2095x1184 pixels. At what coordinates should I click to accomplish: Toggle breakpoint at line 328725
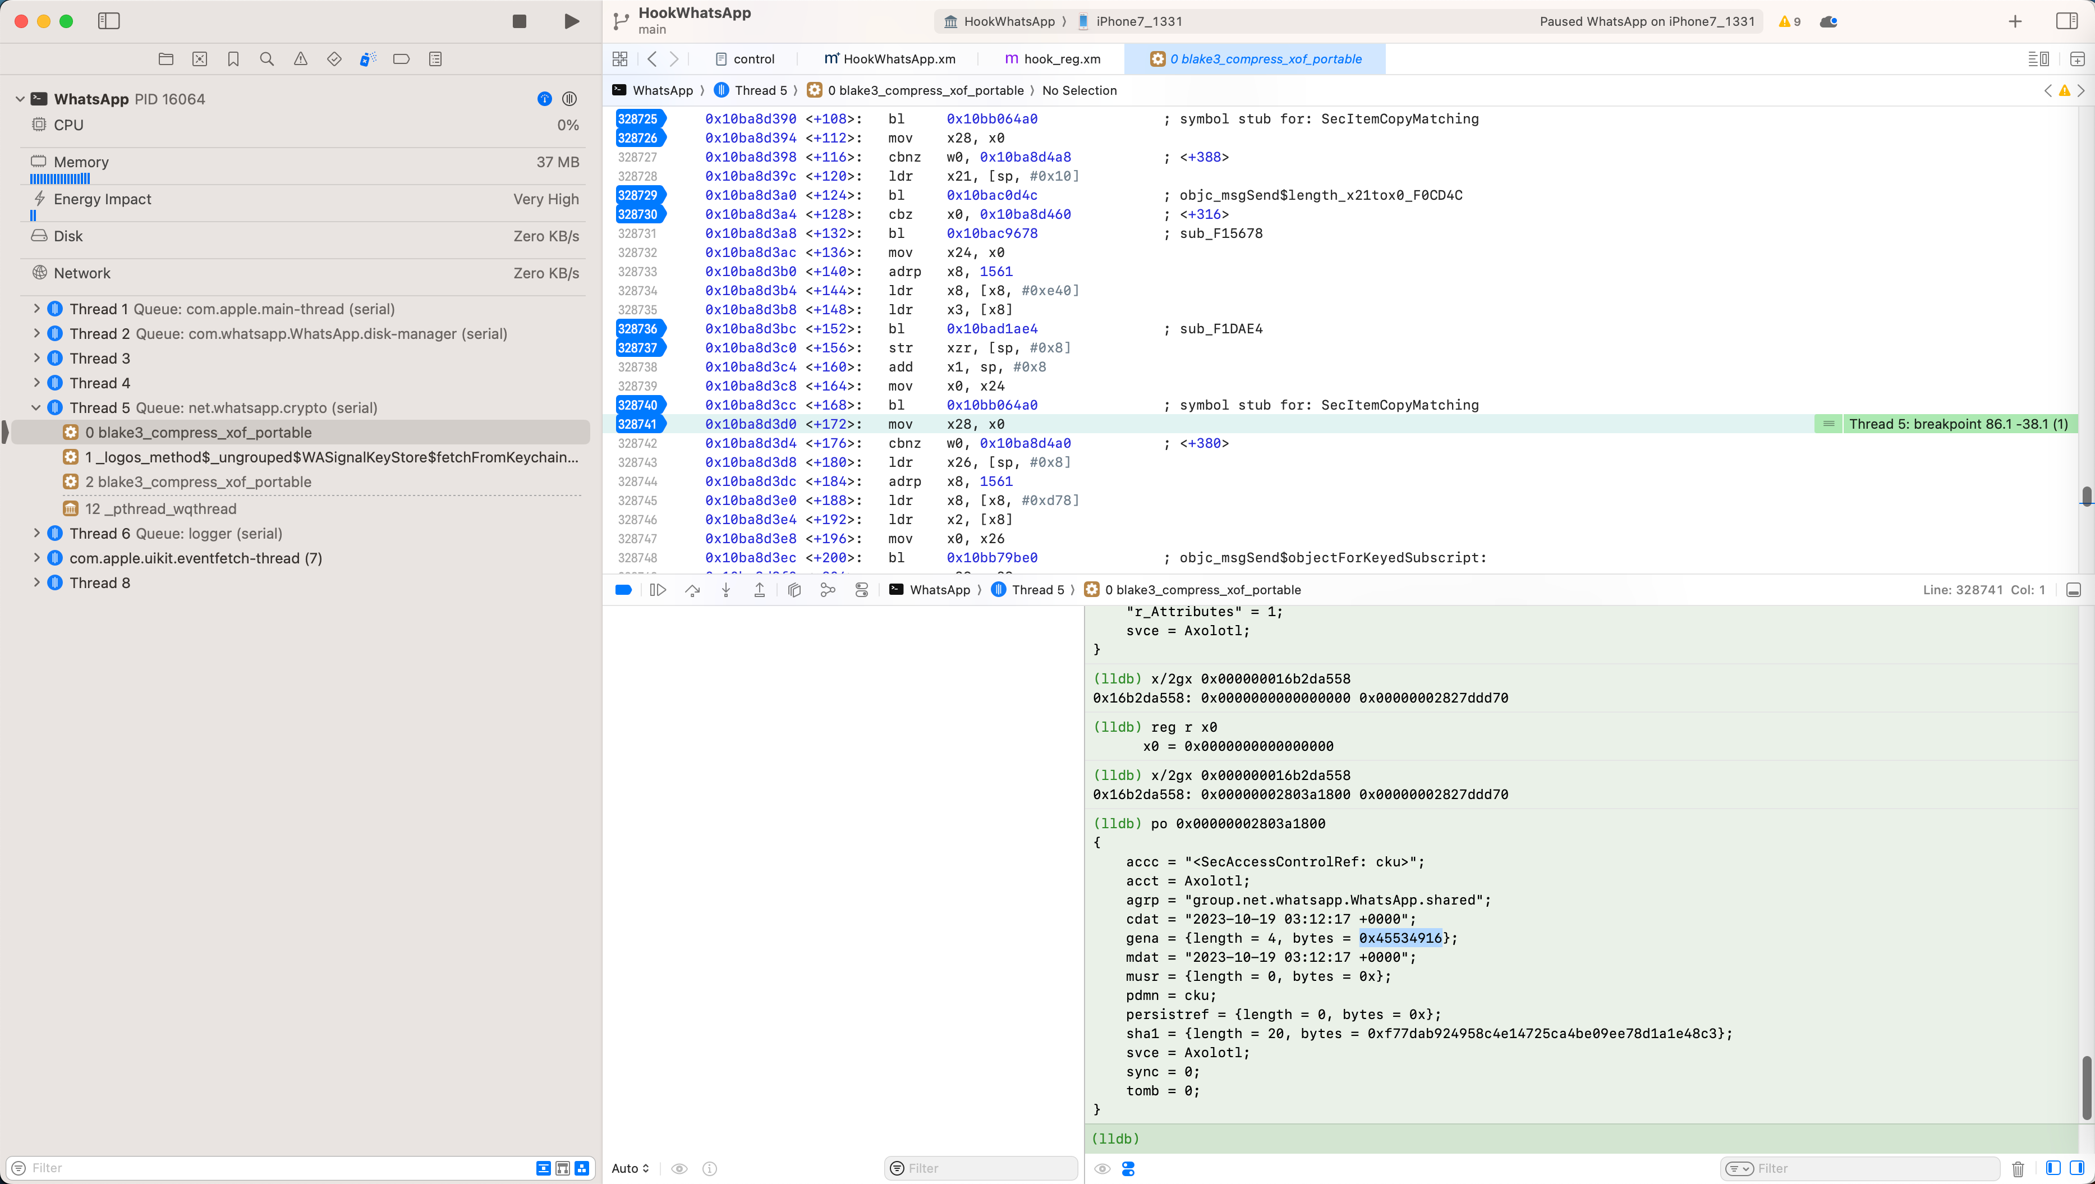point(640,119)
